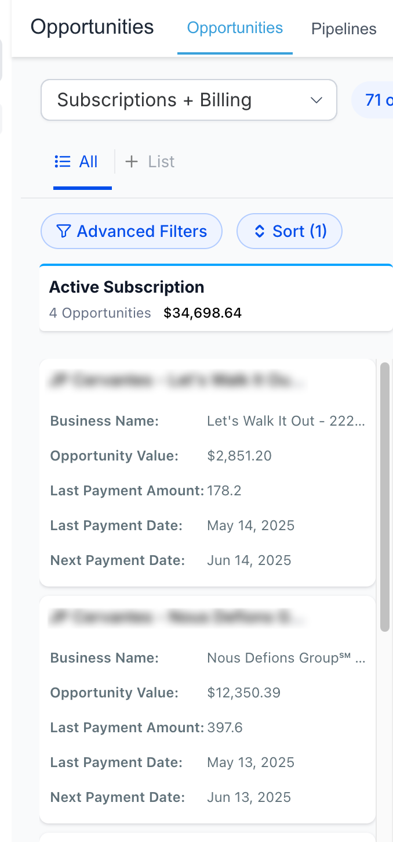Viewport: 393px width, 842px height.
Task: Open the Subscriptions + Billing pipeline selector
Action: (189, 100)
